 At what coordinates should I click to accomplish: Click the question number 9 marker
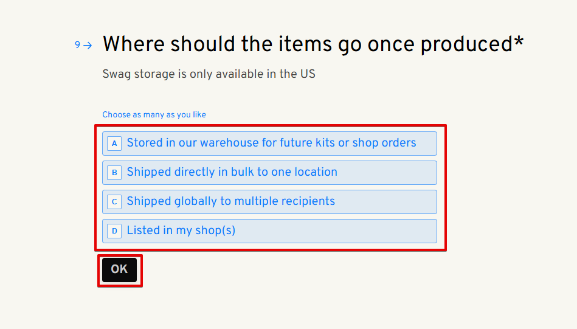(x=77, y=45)
